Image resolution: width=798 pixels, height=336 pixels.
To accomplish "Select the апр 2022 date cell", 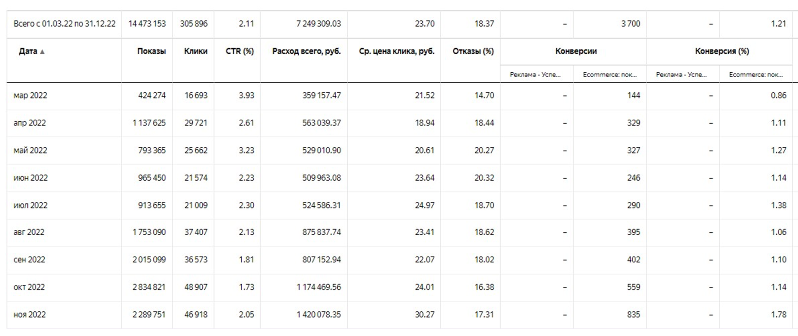I will (x=29, y=123).
